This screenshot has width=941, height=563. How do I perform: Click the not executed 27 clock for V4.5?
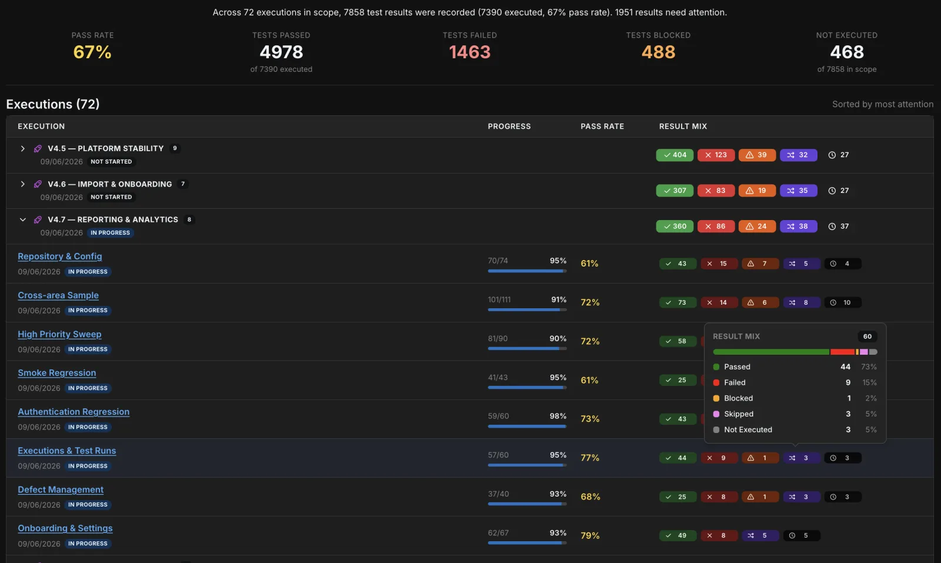point(839,155)
